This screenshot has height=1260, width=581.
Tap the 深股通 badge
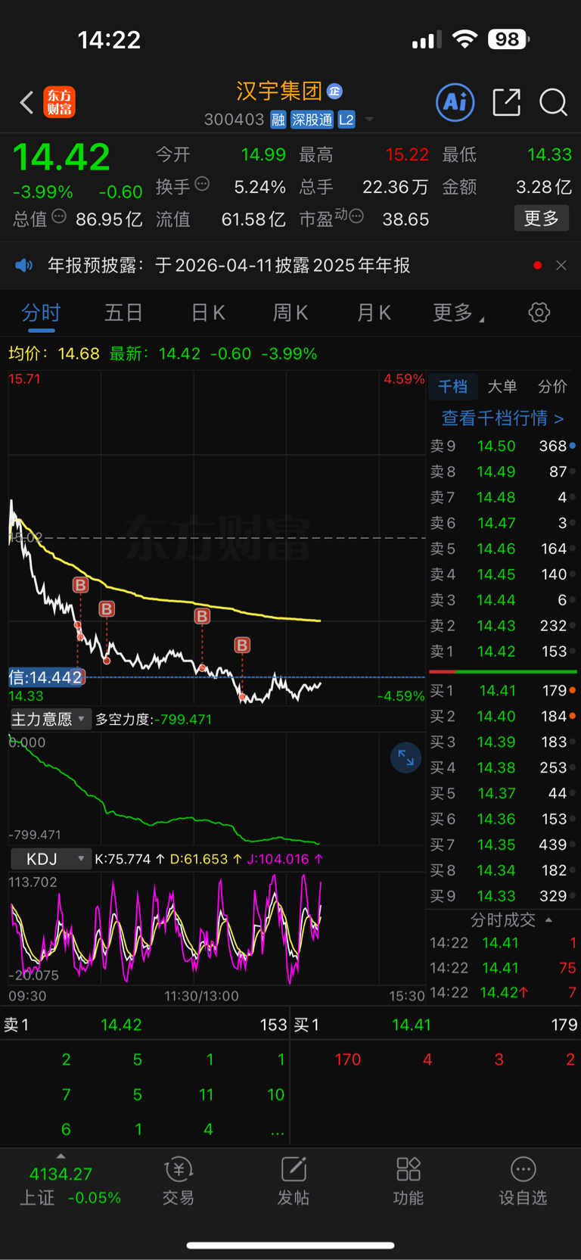pos(312,120)
